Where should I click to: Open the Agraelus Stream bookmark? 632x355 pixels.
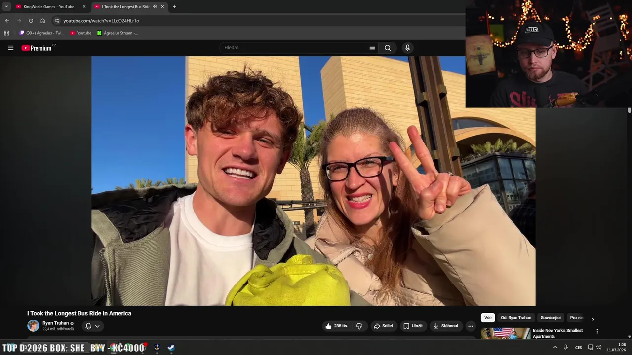(118, 33)
